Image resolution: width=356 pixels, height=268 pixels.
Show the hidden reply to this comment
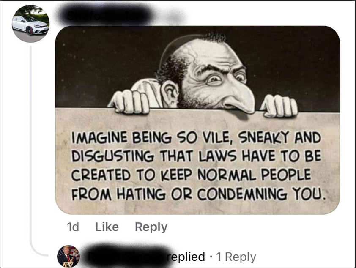(236, 257)
